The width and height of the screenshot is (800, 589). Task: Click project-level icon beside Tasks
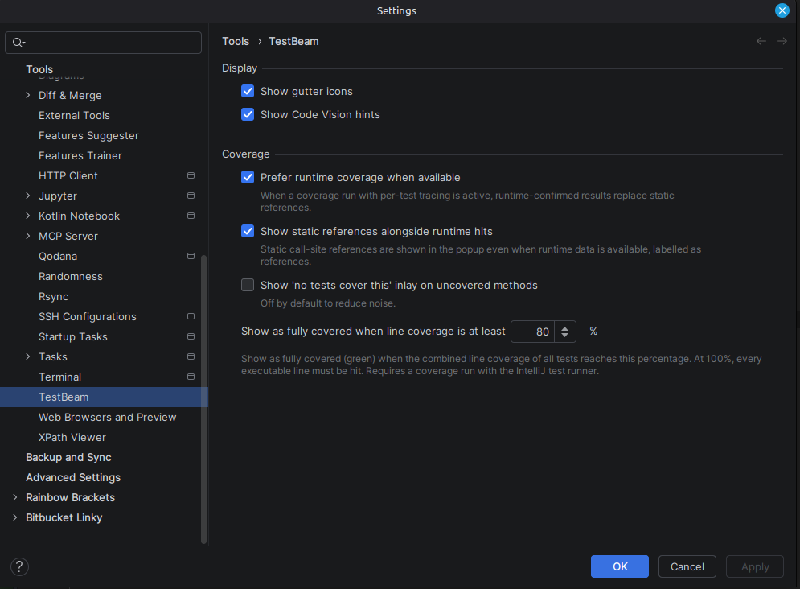coord(191,356)
